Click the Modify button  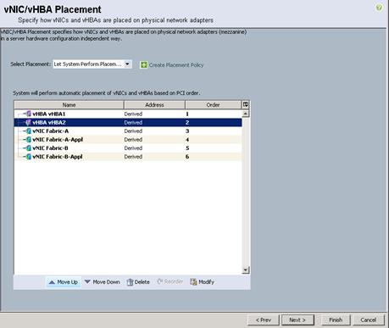(x=202, y=282)
